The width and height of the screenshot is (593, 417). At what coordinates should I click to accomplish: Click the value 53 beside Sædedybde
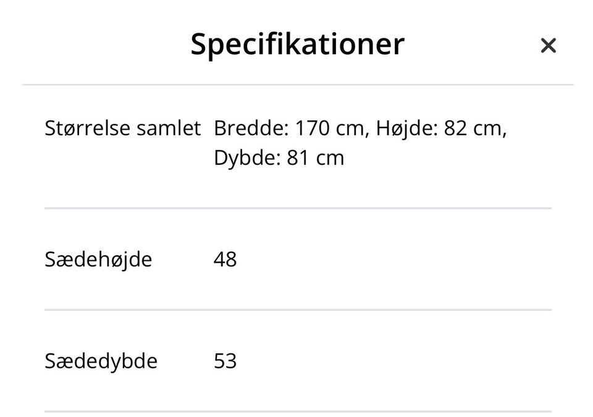[226, 361]
